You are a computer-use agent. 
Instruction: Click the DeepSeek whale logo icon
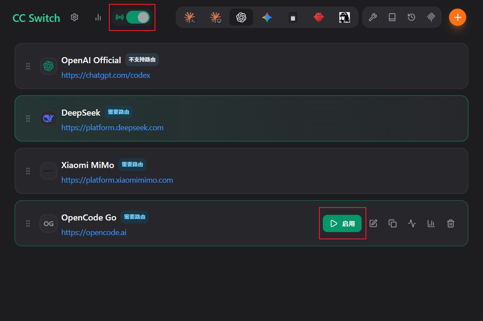49,118
